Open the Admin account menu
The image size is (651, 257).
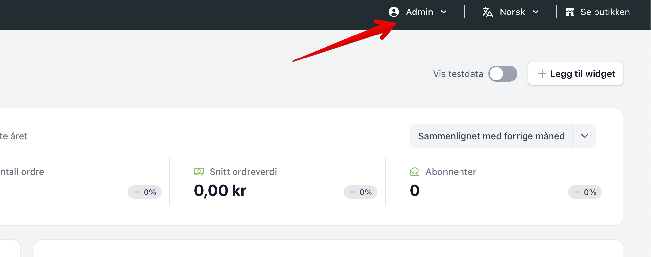[418, 12]
